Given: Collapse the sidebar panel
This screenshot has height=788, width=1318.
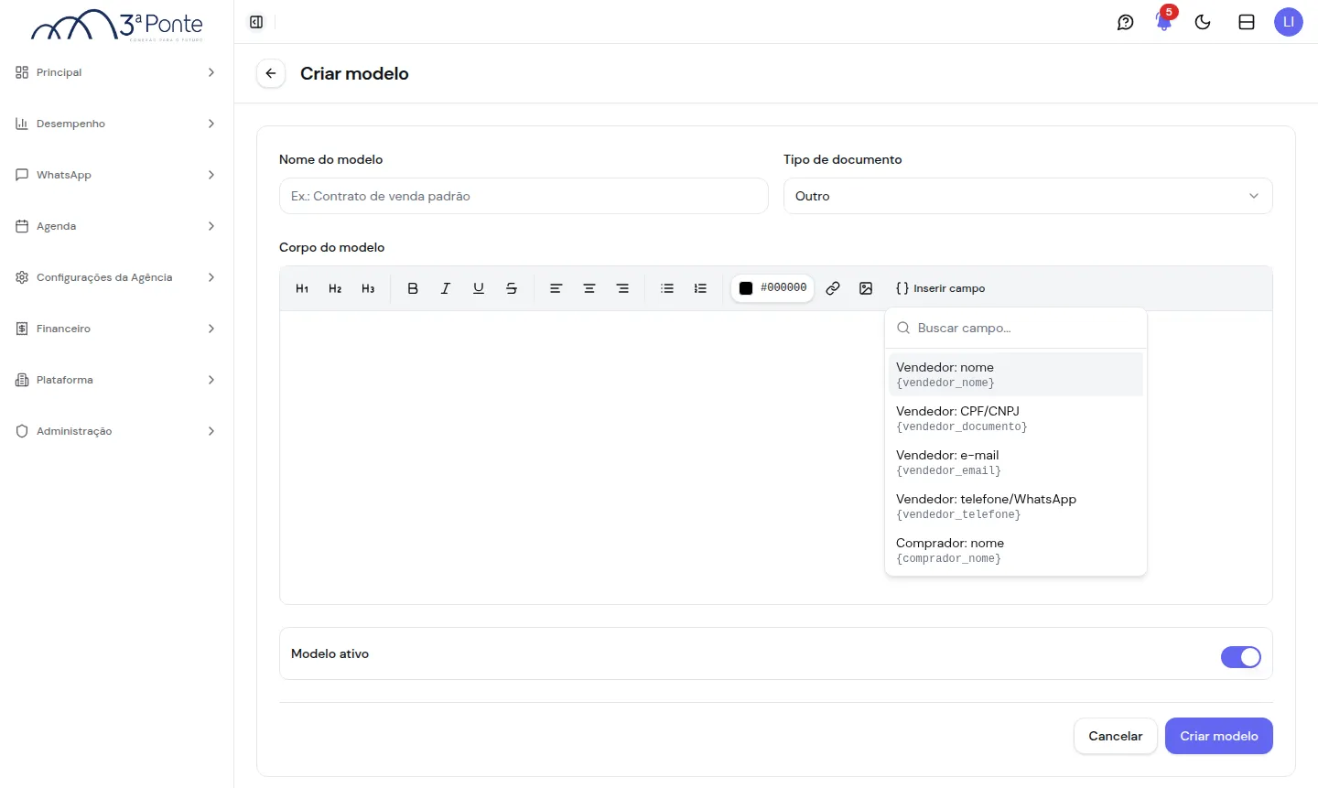Looking at the screenshot, I should point(256,22).
